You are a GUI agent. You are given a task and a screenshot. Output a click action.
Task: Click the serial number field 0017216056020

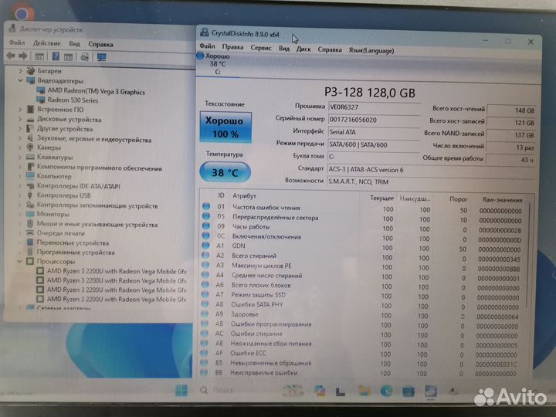pyautogui.click(x=374, y=120)
